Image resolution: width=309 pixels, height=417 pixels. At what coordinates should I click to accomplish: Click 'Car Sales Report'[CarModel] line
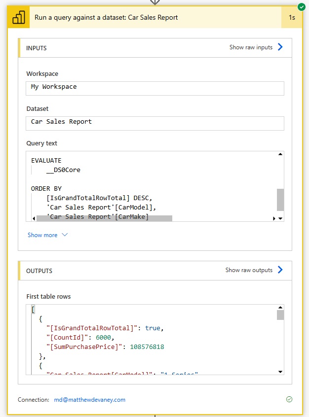(101, 208)
